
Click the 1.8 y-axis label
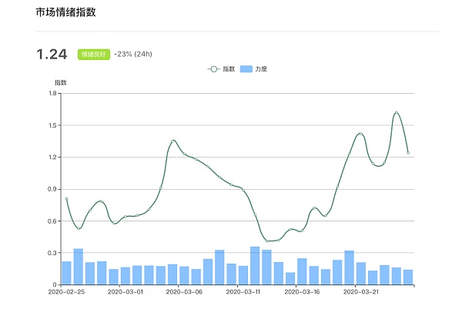52,93
